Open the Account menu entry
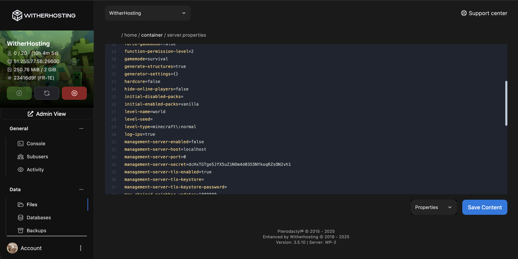The width and height of the screenshot is (518, 259). tap(31, 248)
